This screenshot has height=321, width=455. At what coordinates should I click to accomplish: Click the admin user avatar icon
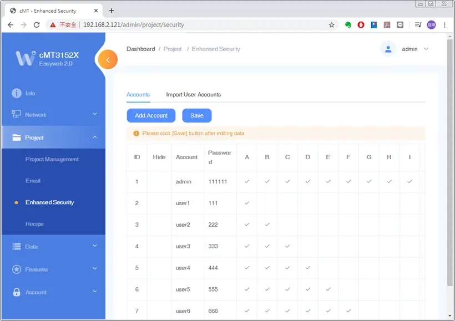[x=388, y=49]
